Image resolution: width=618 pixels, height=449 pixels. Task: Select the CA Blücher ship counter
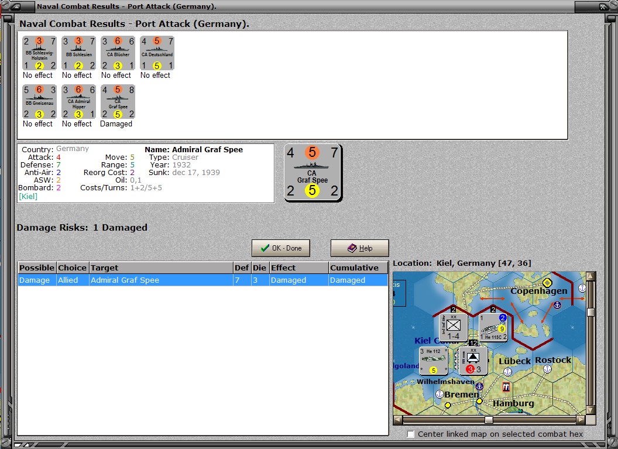click(118, 53)
